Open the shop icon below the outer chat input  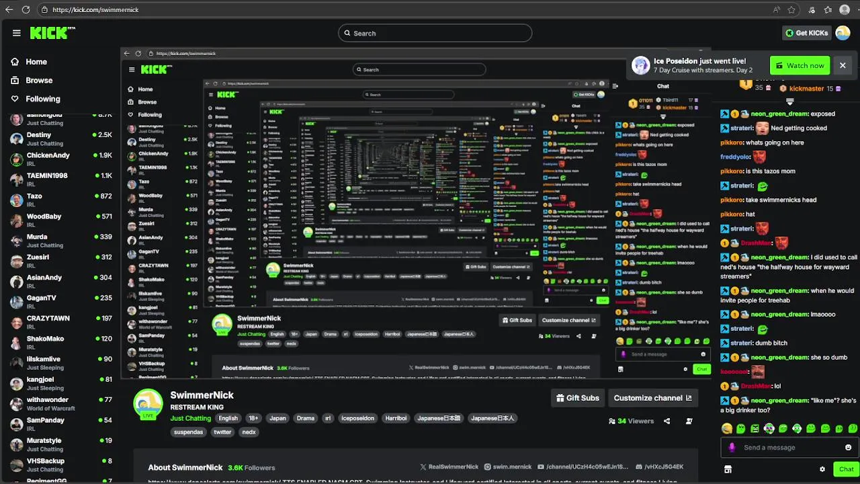coord(728,469)
